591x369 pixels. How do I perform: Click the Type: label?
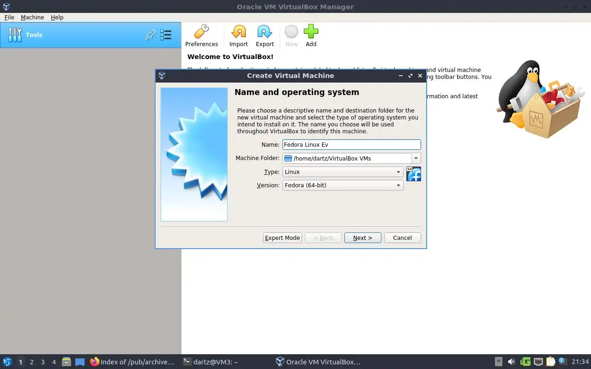[x=271, y=172]
